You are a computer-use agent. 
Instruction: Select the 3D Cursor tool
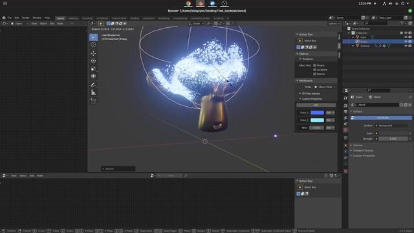[93, 45]
